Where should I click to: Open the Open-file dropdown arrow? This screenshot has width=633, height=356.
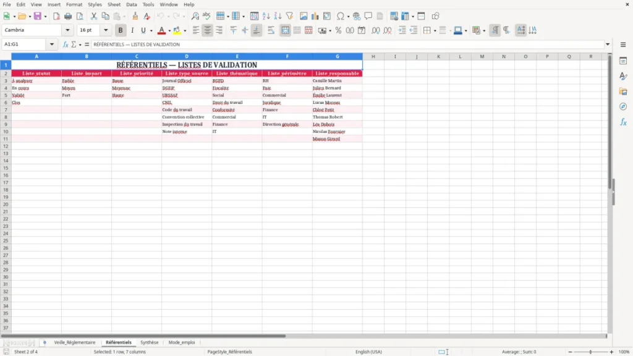(x=30, y=17)
